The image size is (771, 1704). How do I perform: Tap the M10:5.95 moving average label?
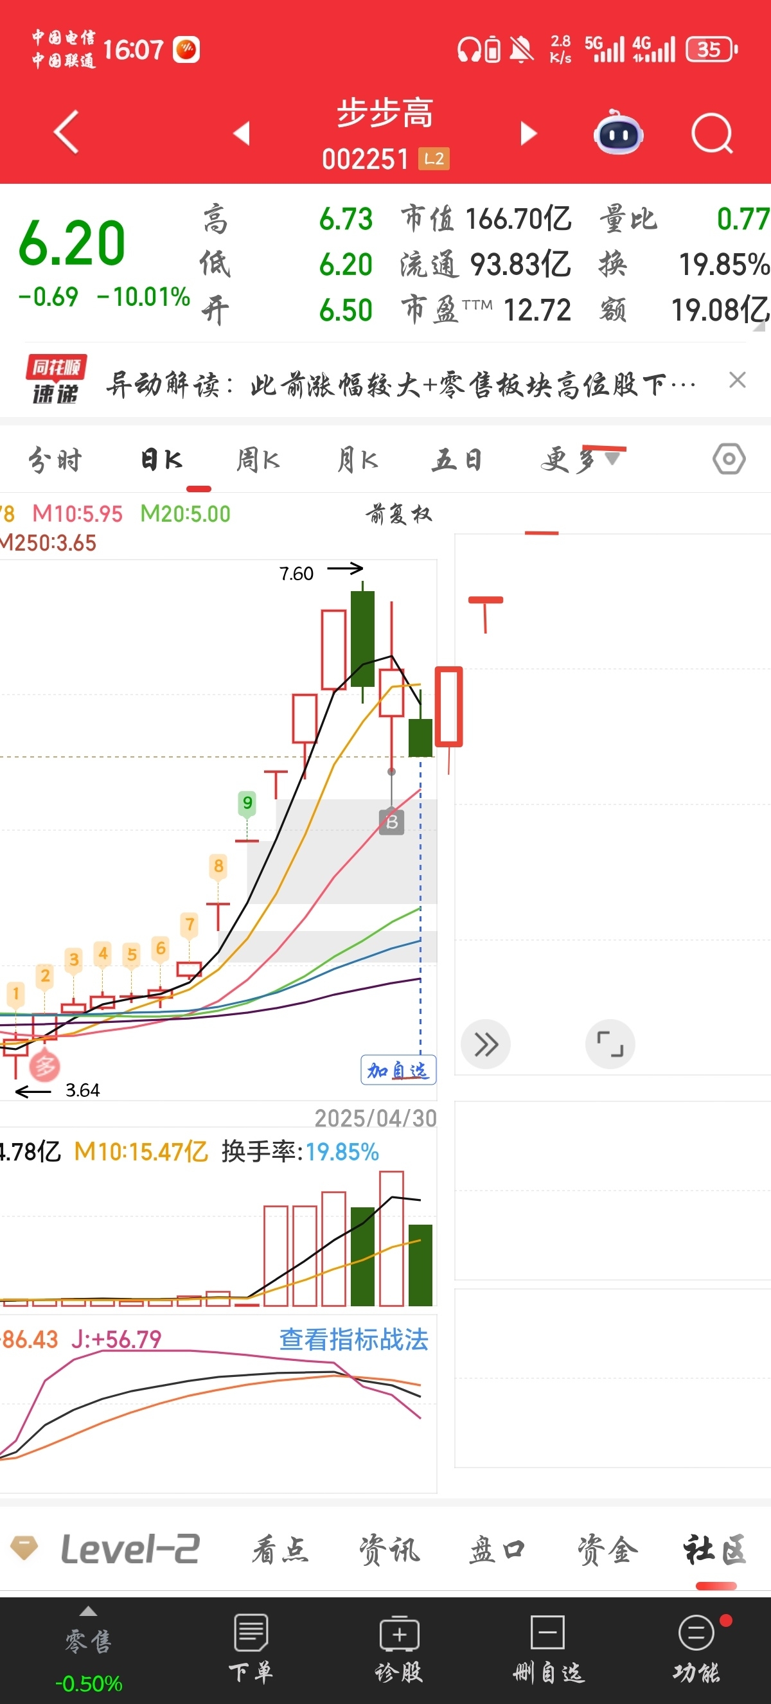pos(77,514)
